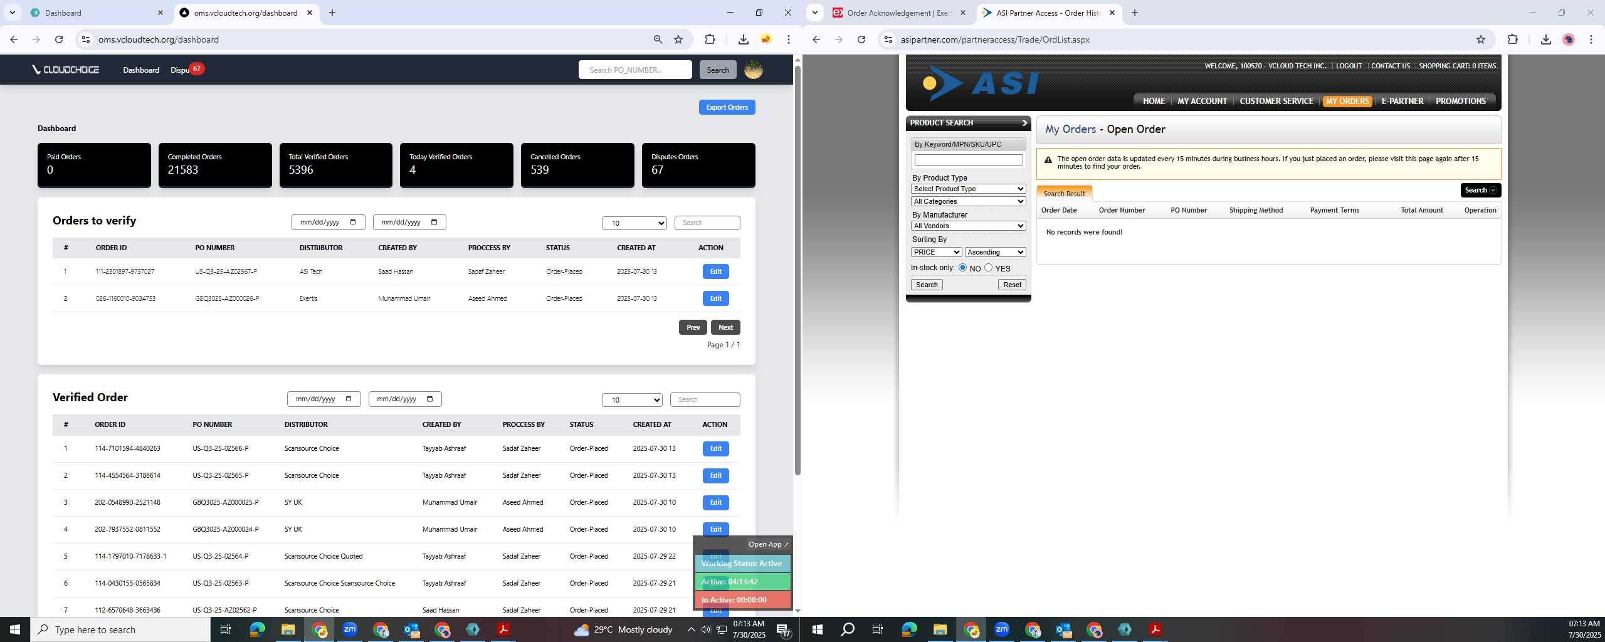Expand All Vendors manufacturer dropdown

968,226
